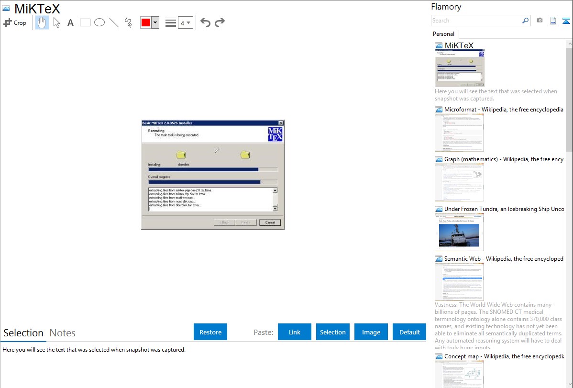The width and height of the screenshot is (573, 388).
Task: Click the blue collapse panel icon
Action: pos(566,21)
